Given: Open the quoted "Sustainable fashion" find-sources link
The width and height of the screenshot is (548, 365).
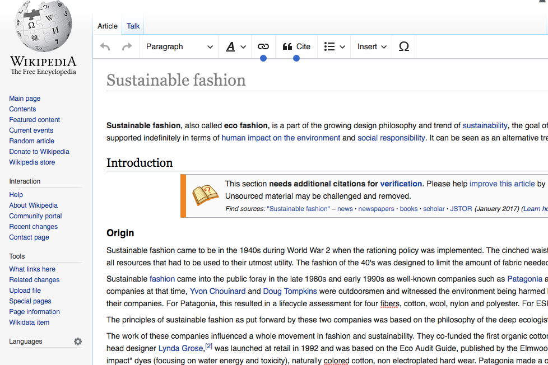Looking at the screenshot, I should [x=298, y=209].
